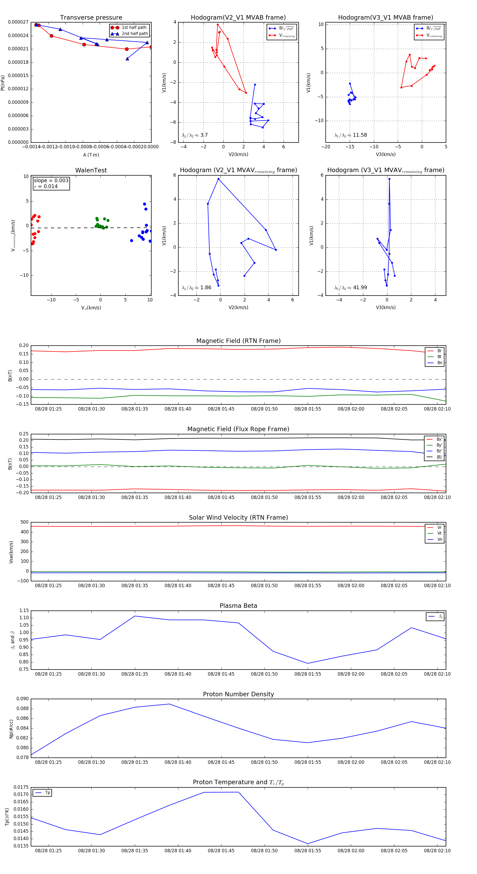Image resolution: width=477 pixels, height=874 pixels.
Task: Click the "Solar Wind Velocity (RTN Frame)" title
Action: pyautogui.click(x=238, y=518)
